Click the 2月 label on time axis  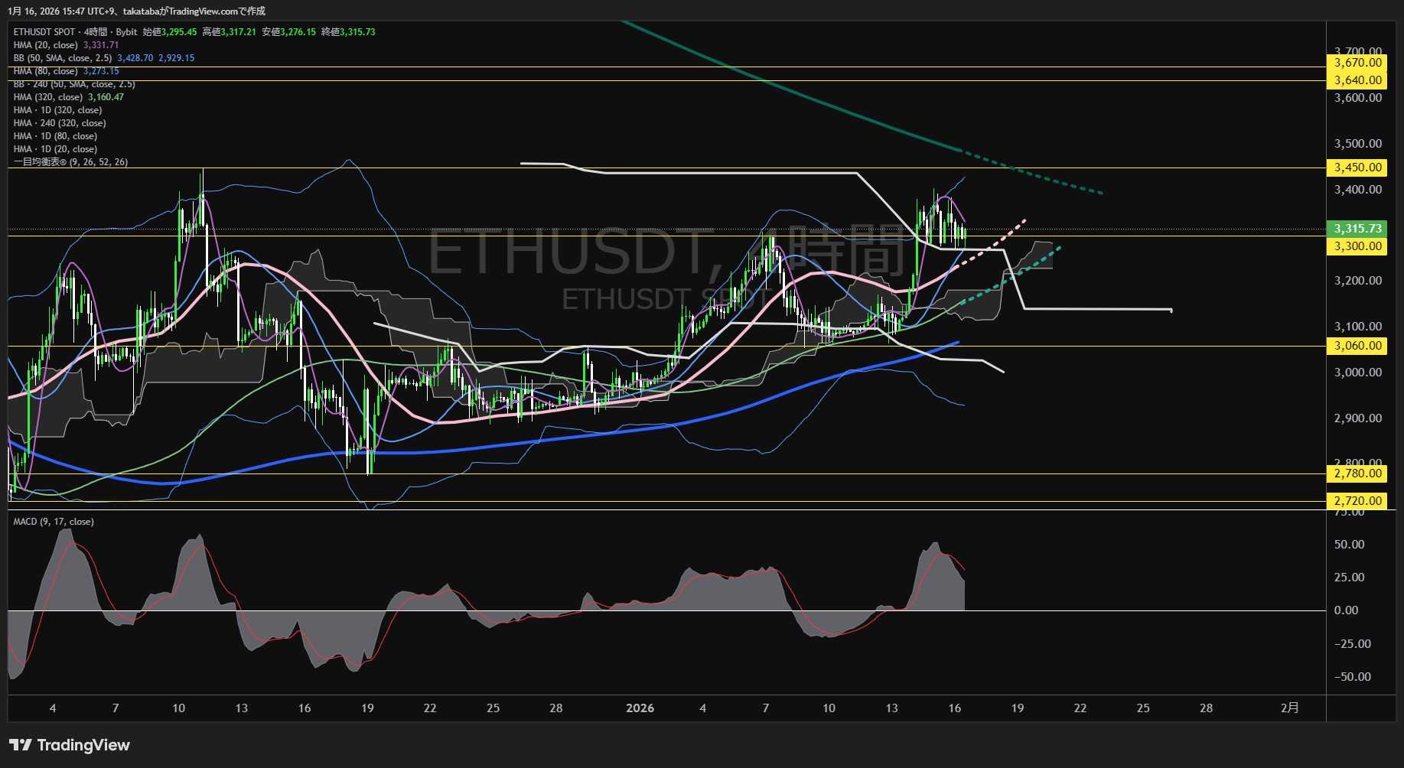tap(1289, 708)
